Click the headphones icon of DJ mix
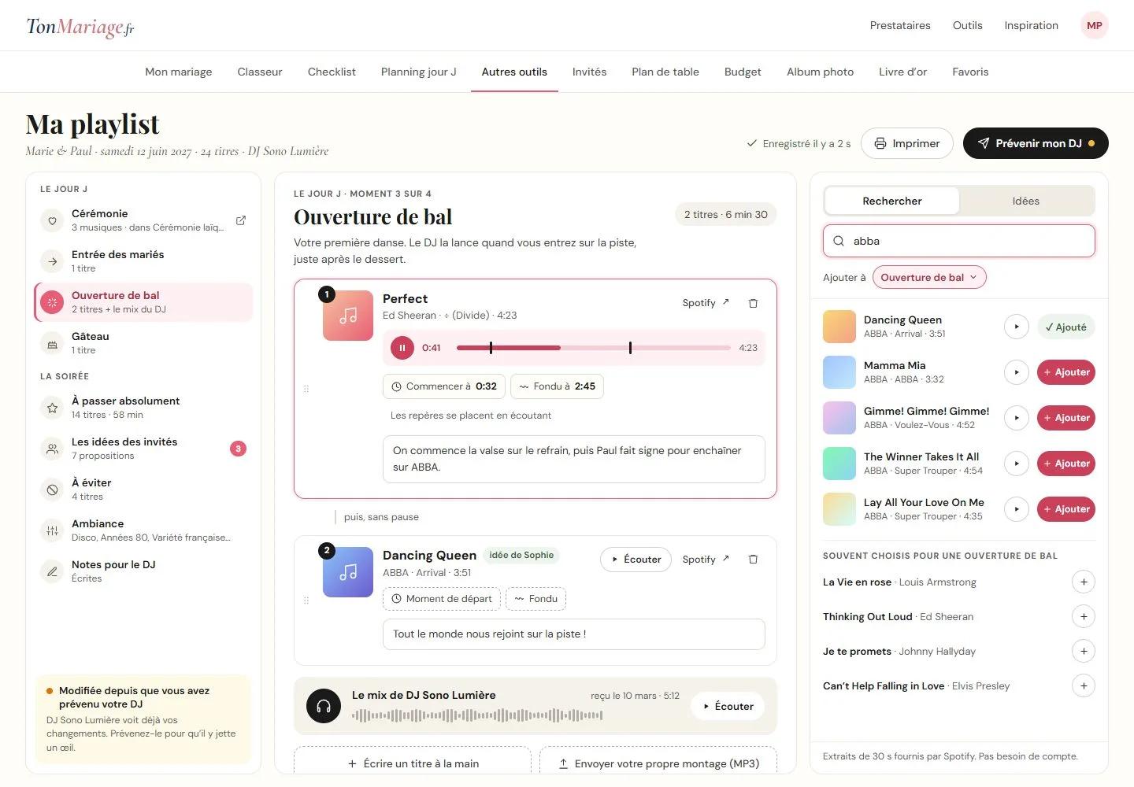Image resolution: width=1134 pixels, height=787 pixels. click(324, 706)
